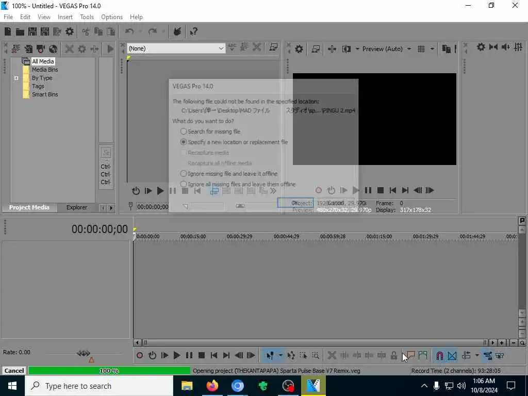Stop playback in timeline transport
The width and height of the screenshot is (528, 396).
click(x=202, y=355)
